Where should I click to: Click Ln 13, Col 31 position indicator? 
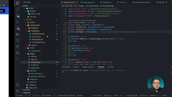[97, 96]
